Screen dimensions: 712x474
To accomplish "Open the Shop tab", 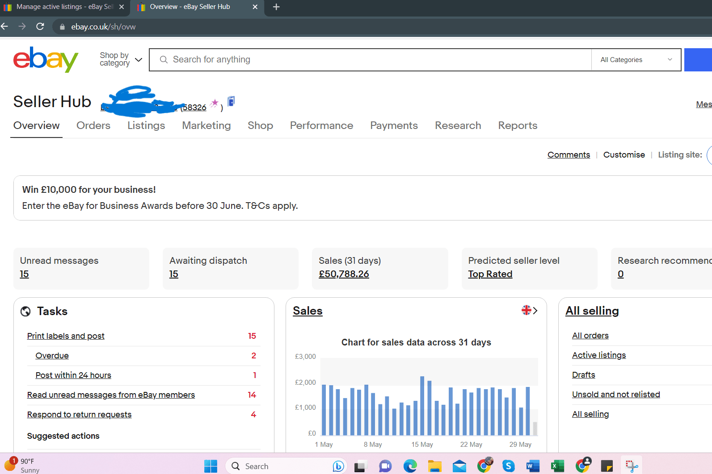I will tap(261, 125).
